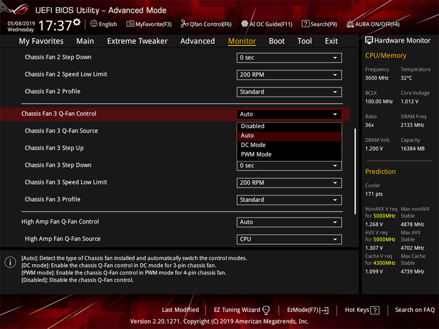Click the 17:37 clock display
This screenshot has height=329, width=439.
point(55,26)
